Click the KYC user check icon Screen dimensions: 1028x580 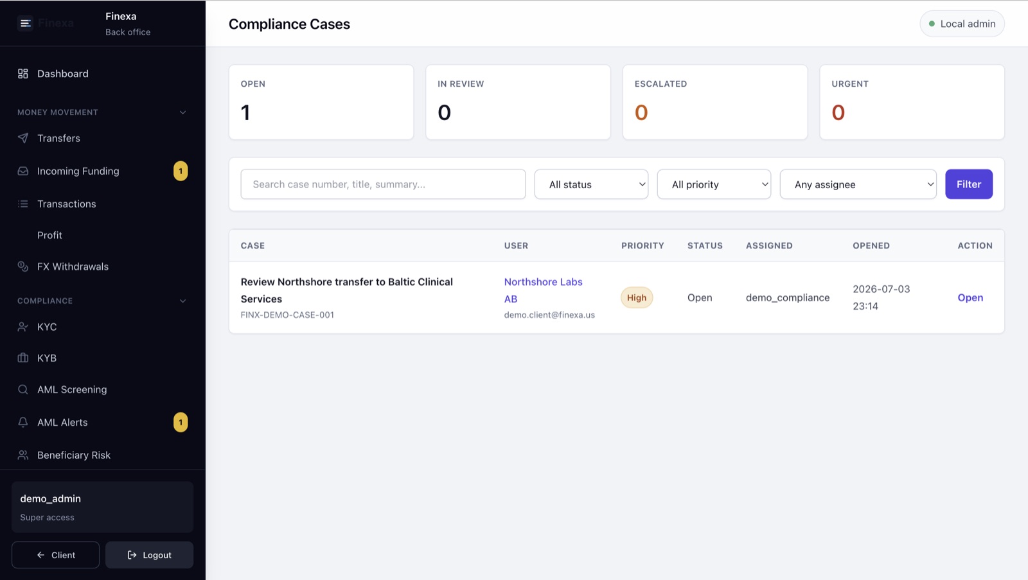click(x=23, y=327)
